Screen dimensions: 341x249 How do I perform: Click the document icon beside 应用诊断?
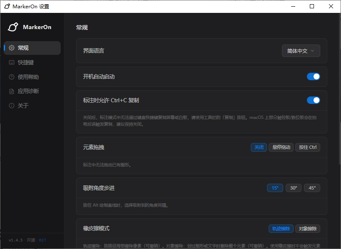pos(12,91)
